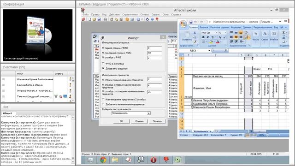Apply Italic formatting in Excel ribbon
This screenshot has width=295, height=166.
(x=208, y=37)
